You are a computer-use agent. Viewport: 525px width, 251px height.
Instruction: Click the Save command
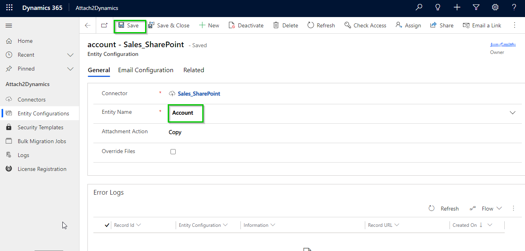pos(128,25)
